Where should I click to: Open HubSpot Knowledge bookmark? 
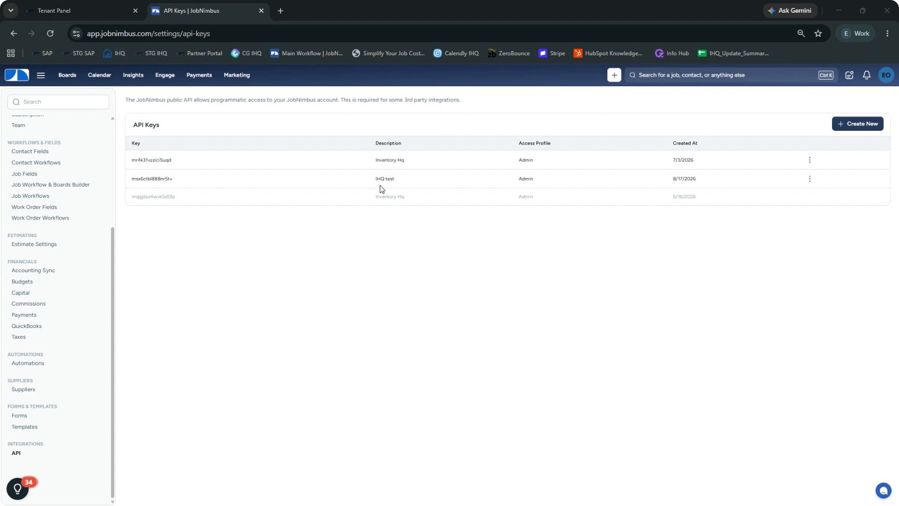(608, 53)
